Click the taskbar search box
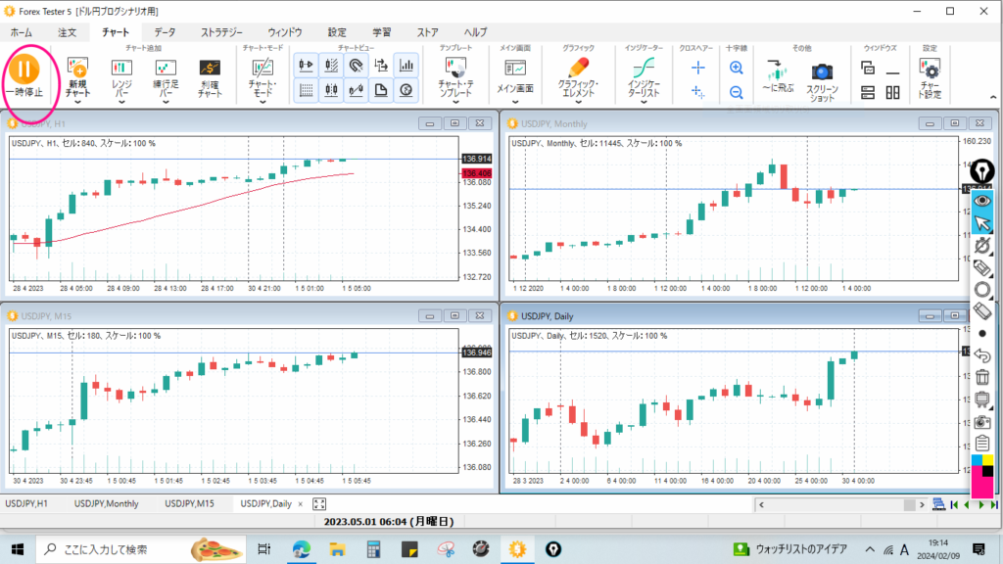1003x564 pixels. (141, 549)
